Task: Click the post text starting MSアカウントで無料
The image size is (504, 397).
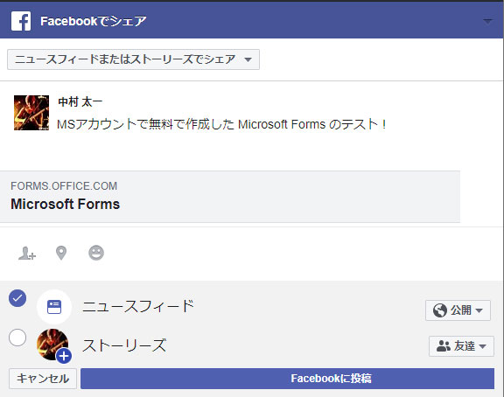Action: pyautogui.click(x=221, y=124)
